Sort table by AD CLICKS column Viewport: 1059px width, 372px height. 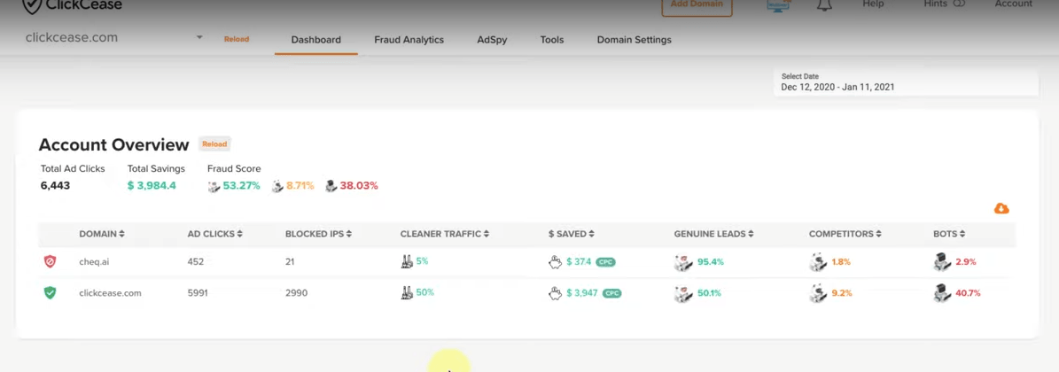point(214,234)
